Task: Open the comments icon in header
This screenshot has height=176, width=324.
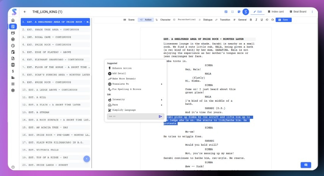Action: pyautogui.click(x=239, y=12)
